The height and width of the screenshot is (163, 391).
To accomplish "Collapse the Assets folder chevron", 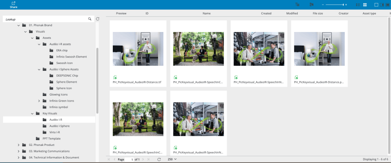I will coord(32,38).
